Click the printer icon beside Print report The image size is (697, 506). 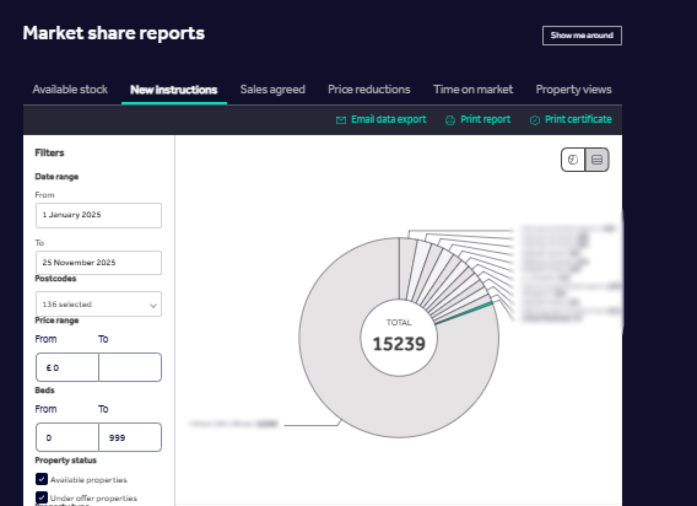tap(450, 120)
